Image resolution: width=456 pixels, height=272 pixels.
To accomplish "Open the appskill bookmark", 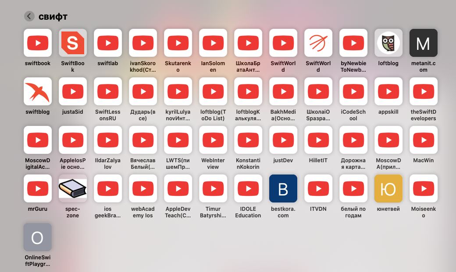I will pos(388,91).
